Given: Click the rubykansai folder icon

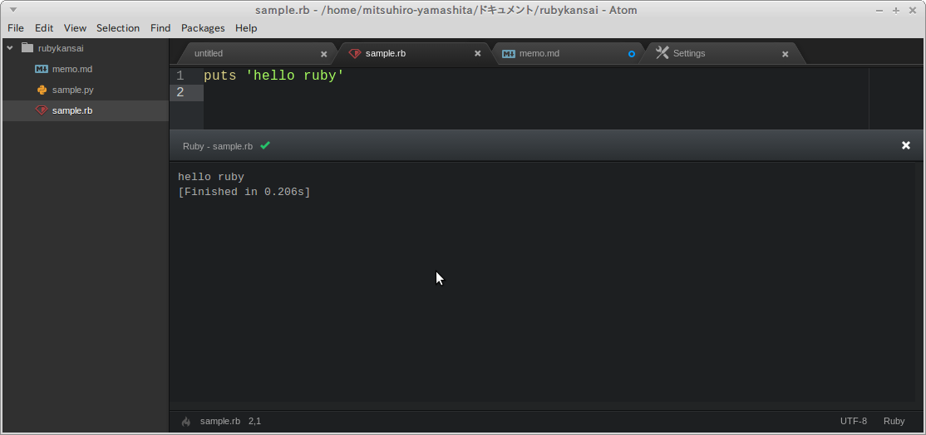Looking at the screenshot, I should pos(27,48).
